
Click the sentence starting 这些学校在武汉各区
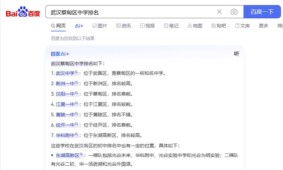click(115, 146)
